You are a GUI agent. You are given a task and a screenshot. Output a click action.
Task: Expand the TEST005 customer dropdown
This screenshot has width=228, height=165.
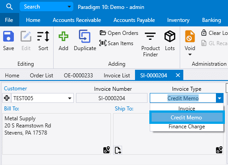(x=70, y=98)
